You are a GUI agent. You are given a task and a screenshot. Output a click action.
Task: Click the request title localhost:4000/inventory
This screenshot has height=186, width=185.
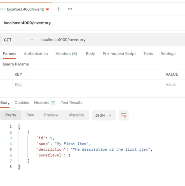(27, 23)
